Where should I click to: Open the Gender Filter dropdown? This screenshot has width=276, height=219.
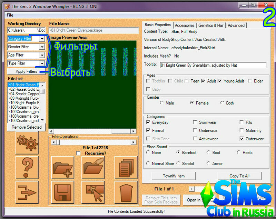tap(42, 47)
